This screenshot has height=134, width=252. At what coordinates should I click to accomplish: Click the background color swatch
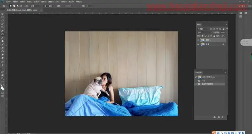click(4, 89)
